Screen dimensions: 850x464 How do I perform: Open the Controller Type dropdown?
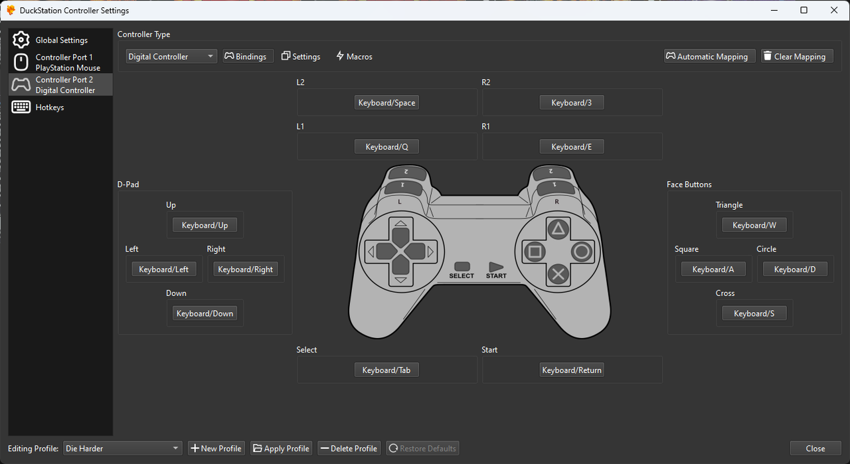(x=171, y=56)
